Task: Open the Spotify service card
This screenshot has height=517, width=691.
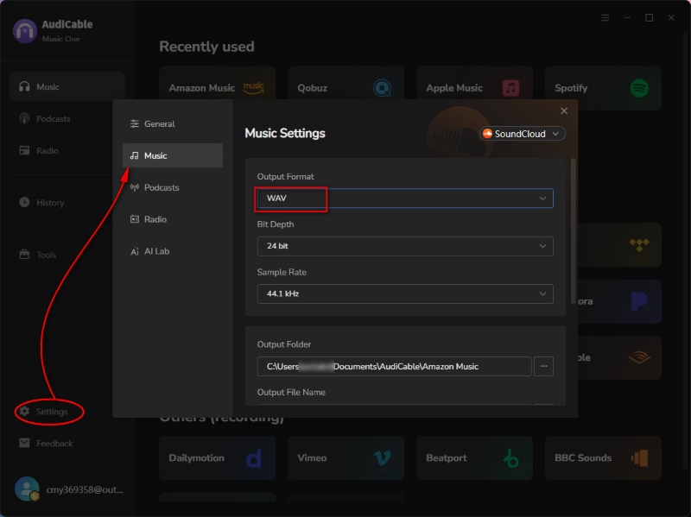Action: 603,88
